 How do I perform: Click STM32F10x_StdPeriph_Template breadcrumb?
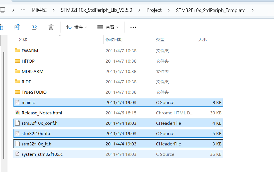pos(211,10)
